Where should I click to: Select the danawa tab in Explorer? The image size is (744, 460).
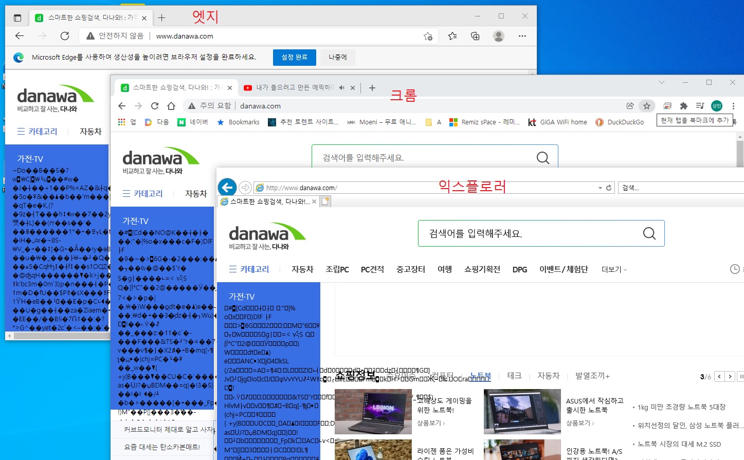coord(267,201)
